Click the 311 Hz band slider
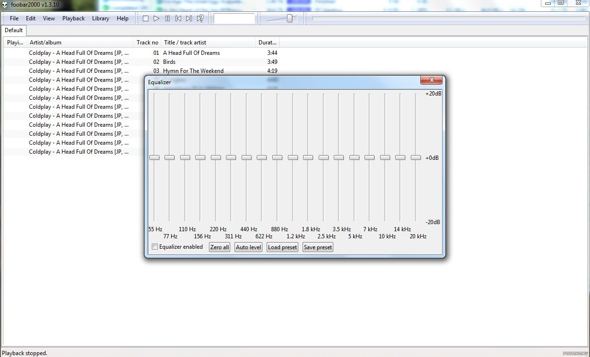 [231, 157]
